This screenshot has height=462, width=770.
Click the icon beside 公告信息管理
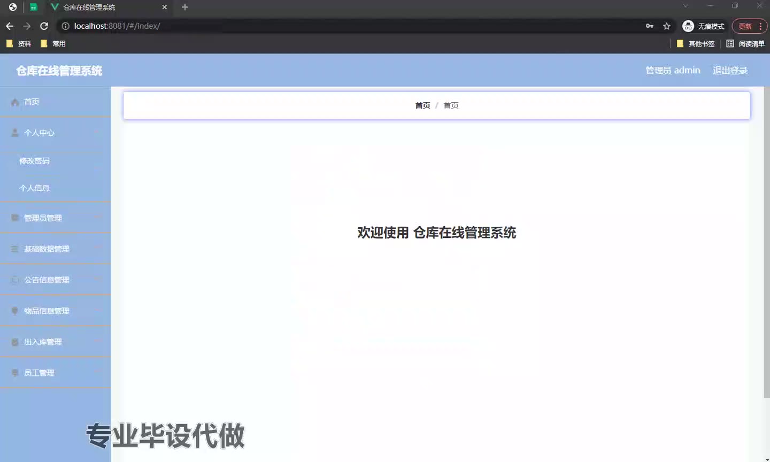(15, 280)
